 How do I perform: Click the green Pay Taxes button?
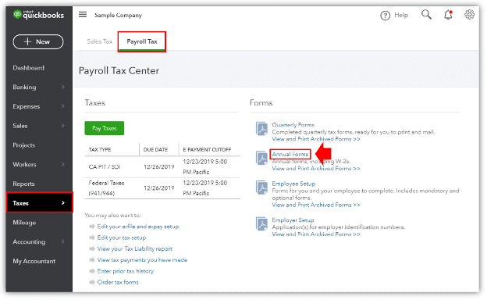104,128
